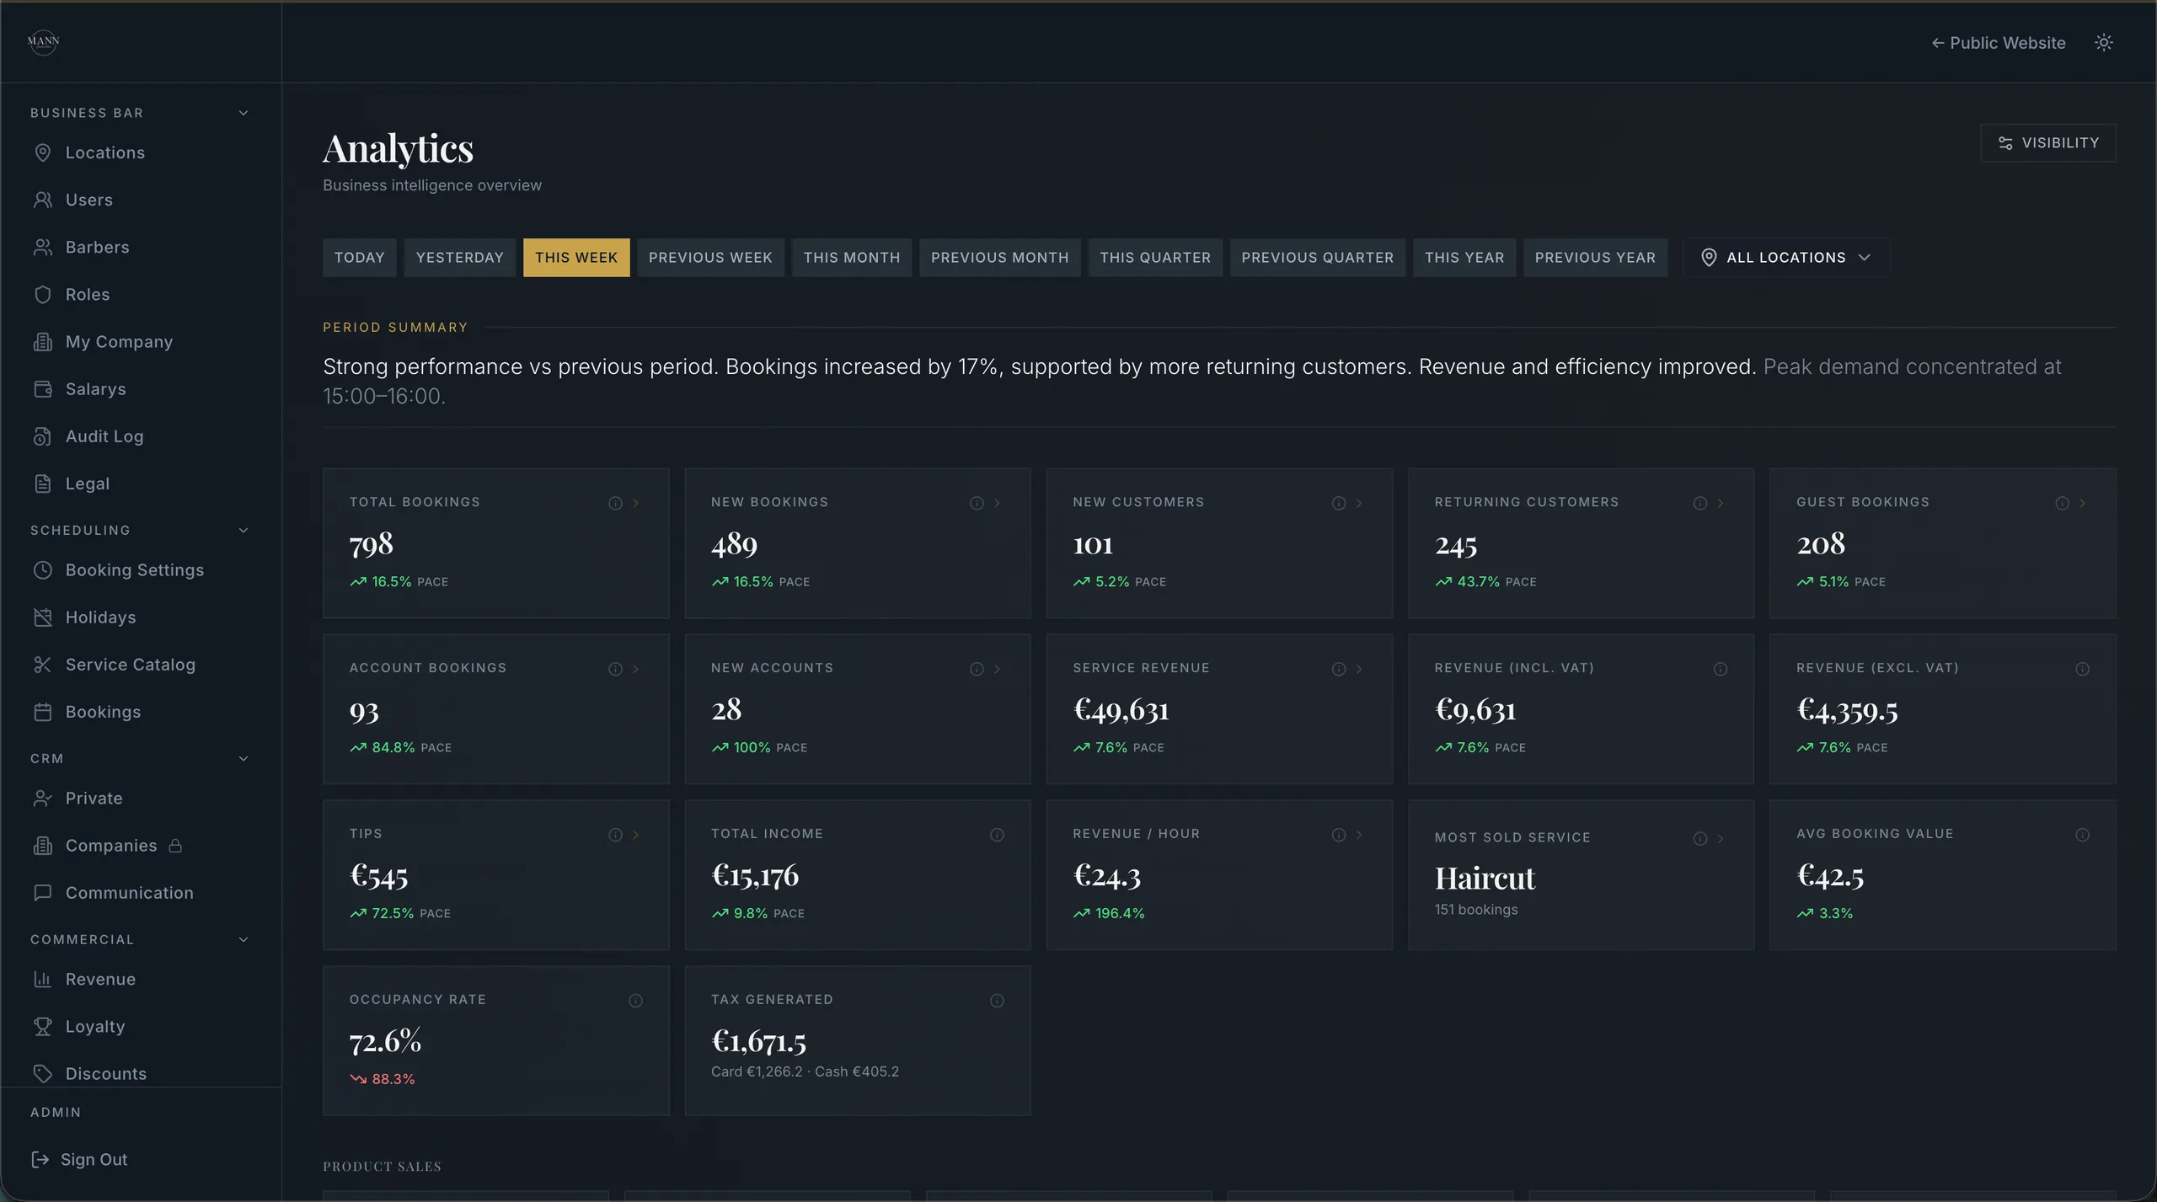Click the Admin section header
The height and width of the screenshot is (1202, 2157).
pyautogui.click(x=56, y=1114)
